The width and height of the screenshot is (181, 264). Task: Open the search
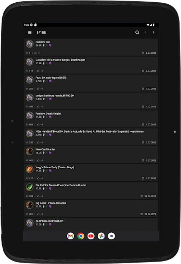pos(137,33)
